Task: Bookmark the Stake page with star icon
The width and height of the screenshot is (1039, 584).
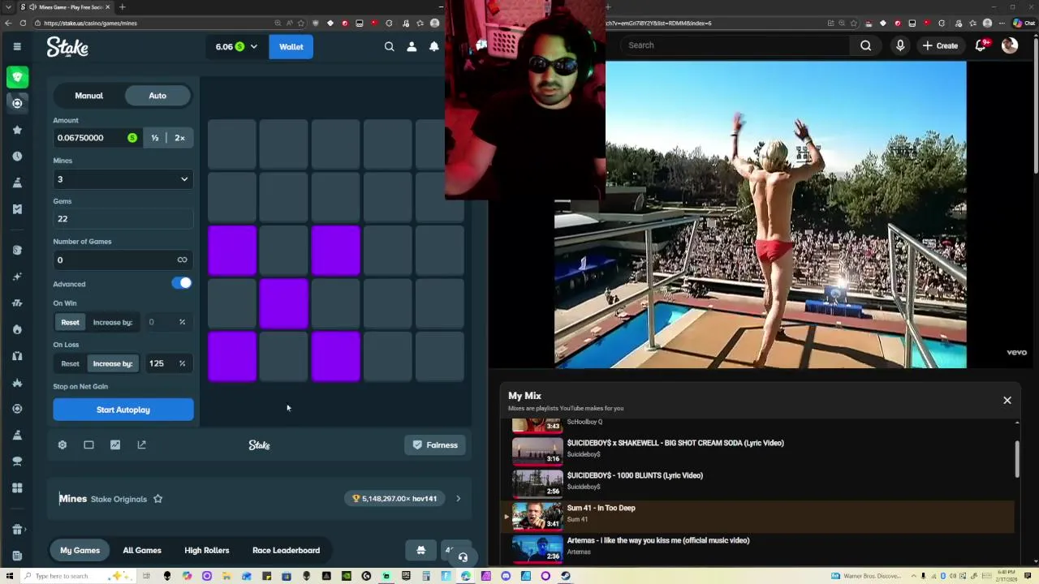Action: pyautogui.click(x=301, y=23)
